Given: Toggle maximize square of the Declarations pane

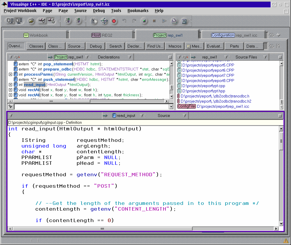Looking at the screenshot, I should coord(170,57).
